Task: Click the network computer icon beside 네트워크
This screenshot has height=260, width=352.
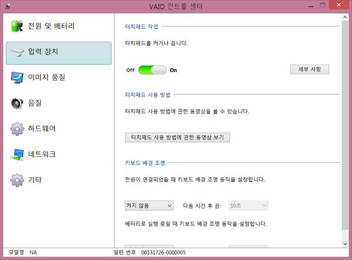Action: pos(17,155)
